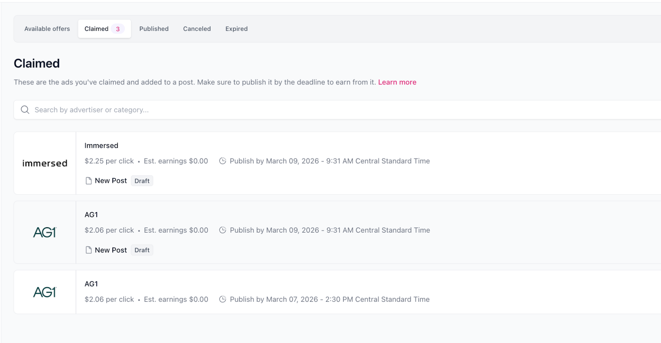This screenshot has height=343, width=661.
Task: Click the document icon in the AG1 draft offer
Action: [x=88, y=250]
